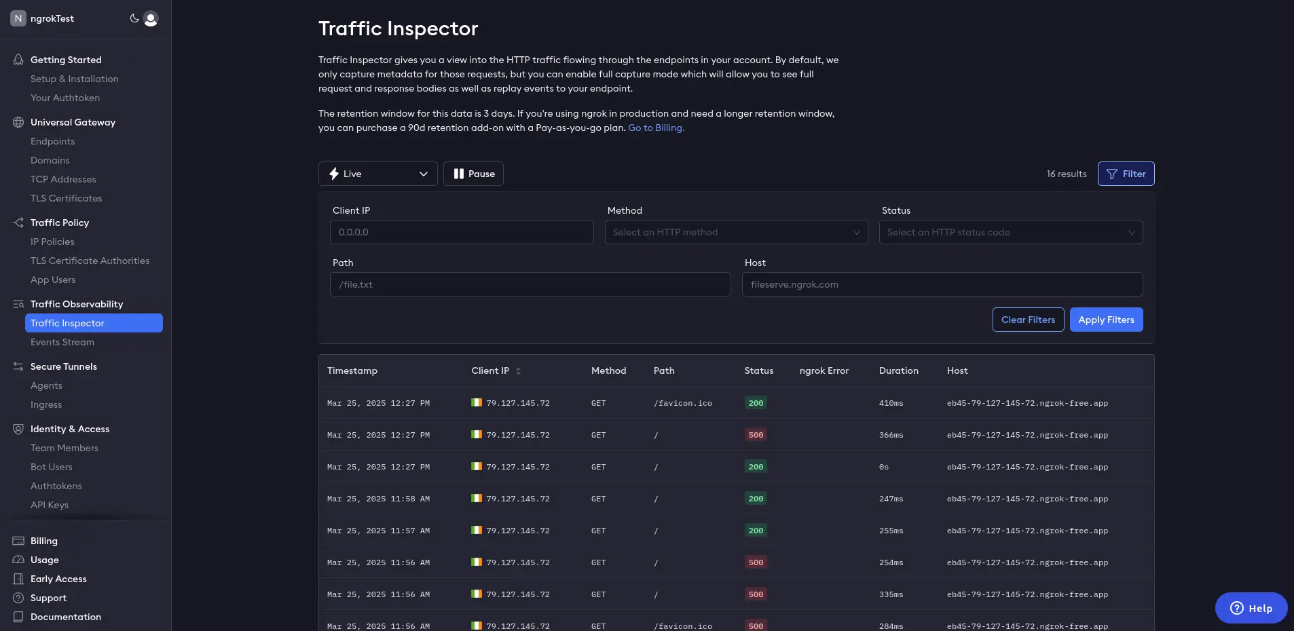Click the Support question icon
Image resolution: width=1294 pixels, height=631 pixels.
18,598
